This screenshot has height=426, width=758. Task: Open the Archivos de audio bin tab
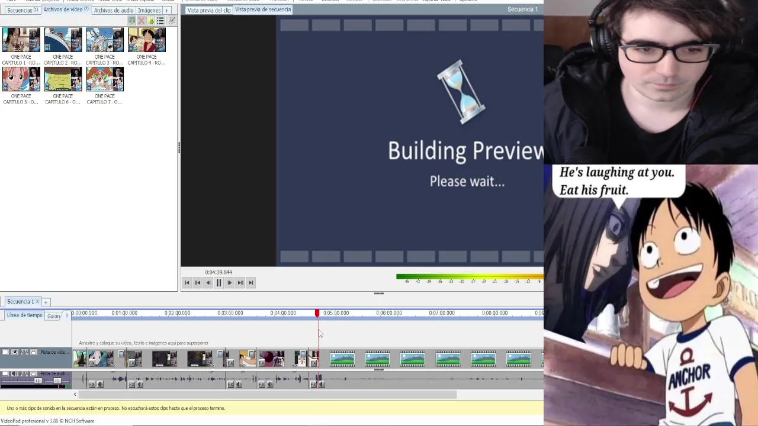pos(114,10)
